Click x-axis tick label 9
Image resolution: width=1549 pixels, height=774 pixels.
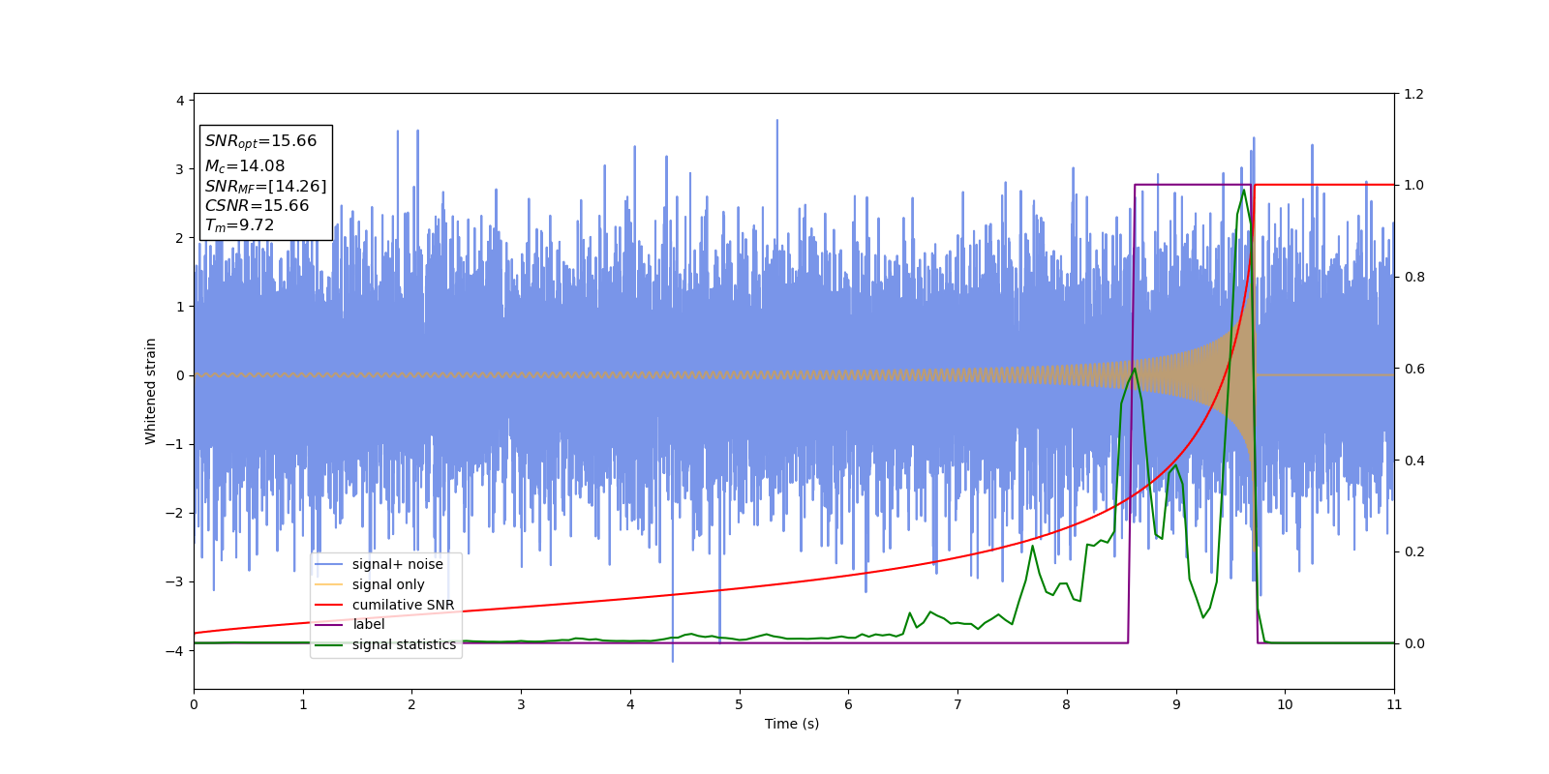click(x=1176, y=704)
